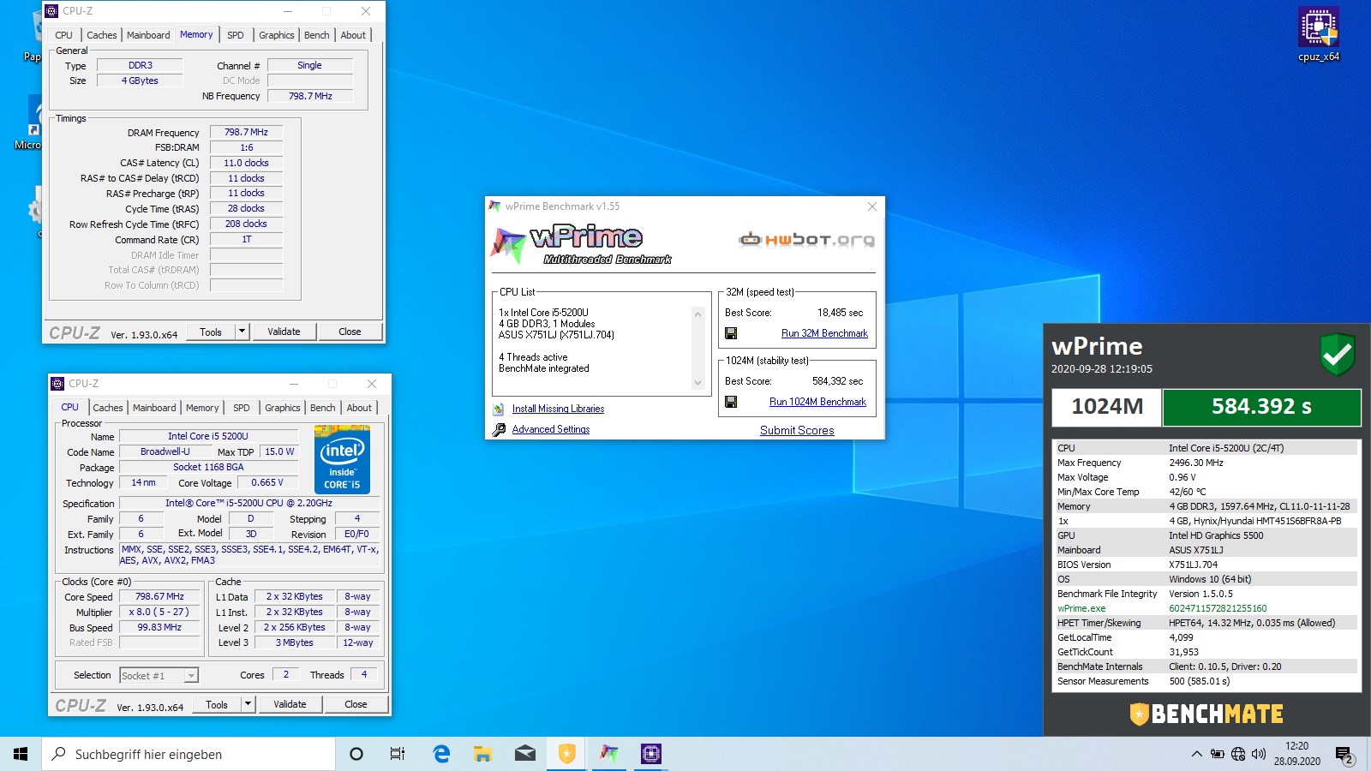
Task: Close the wPrime Benchmark window
Action: 871,206
